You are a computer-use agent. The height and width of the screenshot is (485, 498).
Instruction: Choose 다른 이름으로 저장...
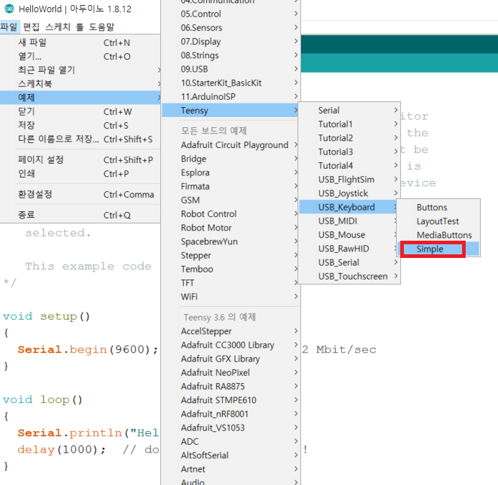tap(80, 139)
